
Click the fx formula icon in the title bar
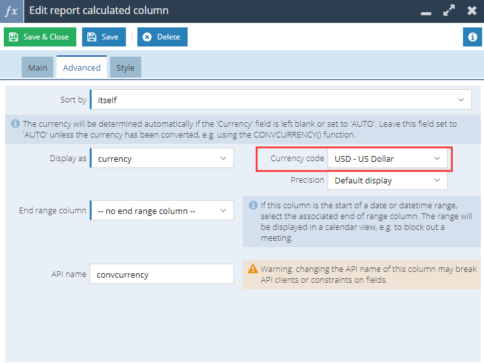point(11,11)
